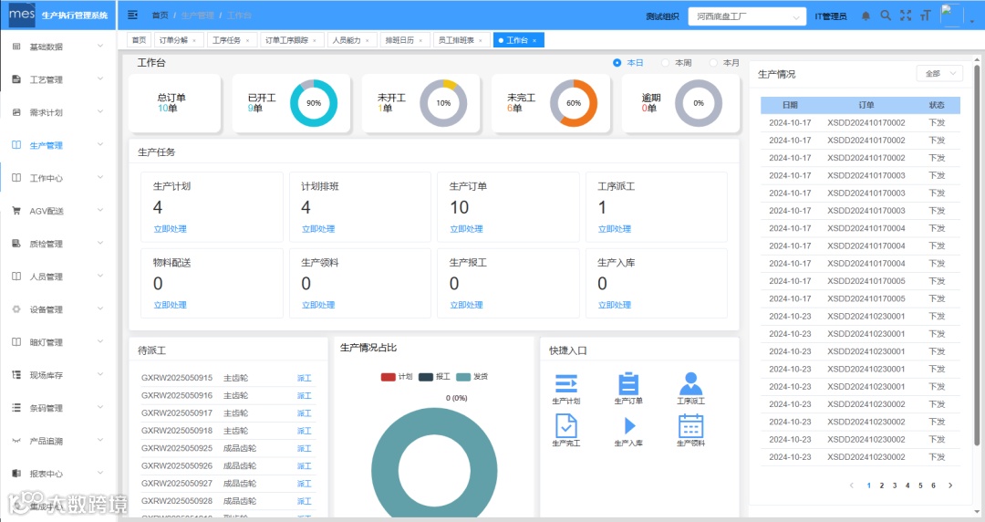The image size is (985, 522).
Task: Click 立即处理 under 工序派工
Action: pos(615,229)
